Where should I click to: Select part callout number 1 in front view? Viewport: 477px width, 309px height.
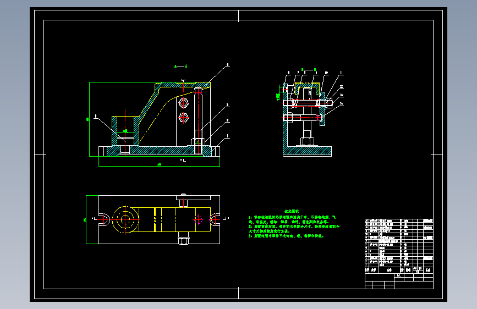pyautogui.click(x=227, y=136)
